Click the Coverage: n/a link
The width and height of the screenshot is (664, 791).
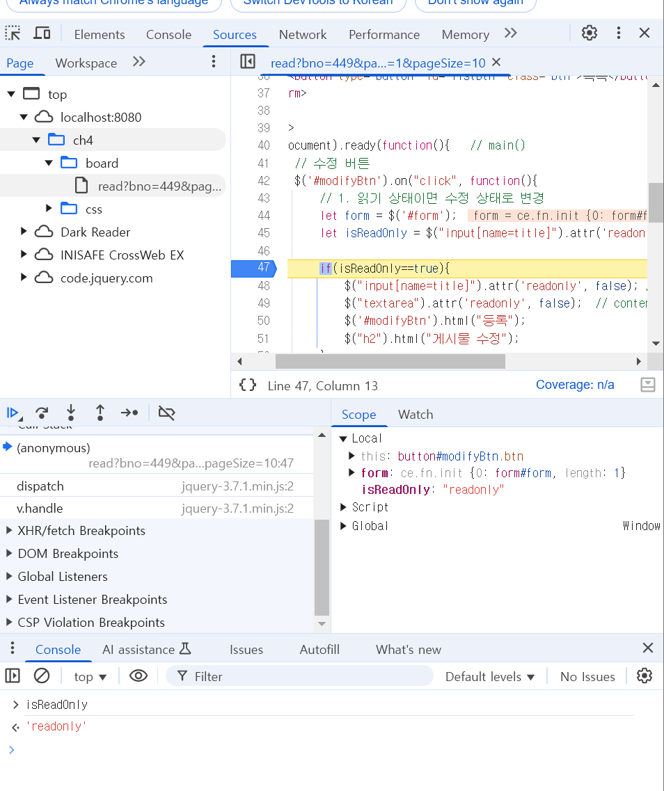(x=575, y=385)
